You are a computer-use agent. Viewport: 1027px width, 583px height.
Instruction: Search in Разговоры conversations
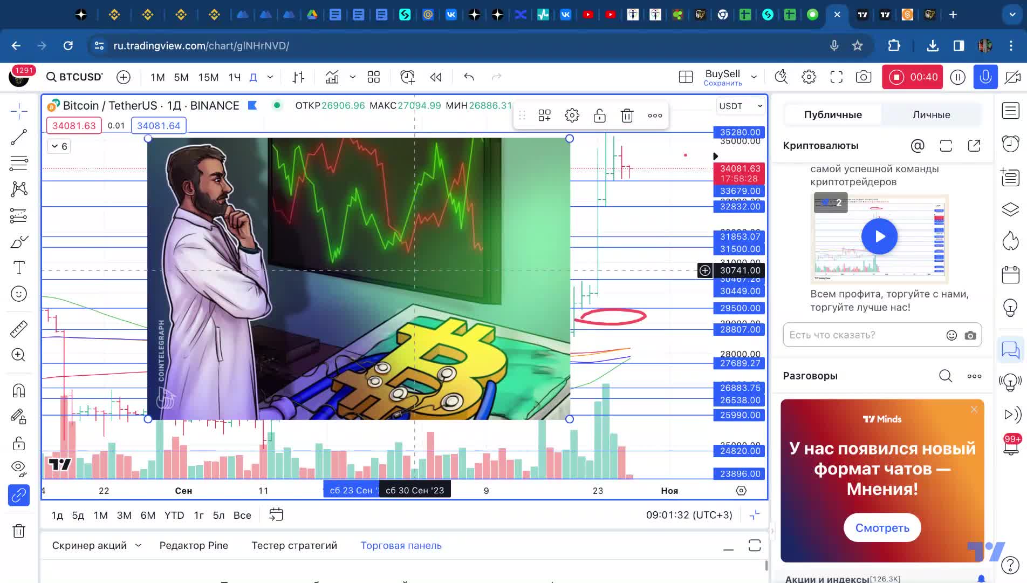[x=946, y=376]
